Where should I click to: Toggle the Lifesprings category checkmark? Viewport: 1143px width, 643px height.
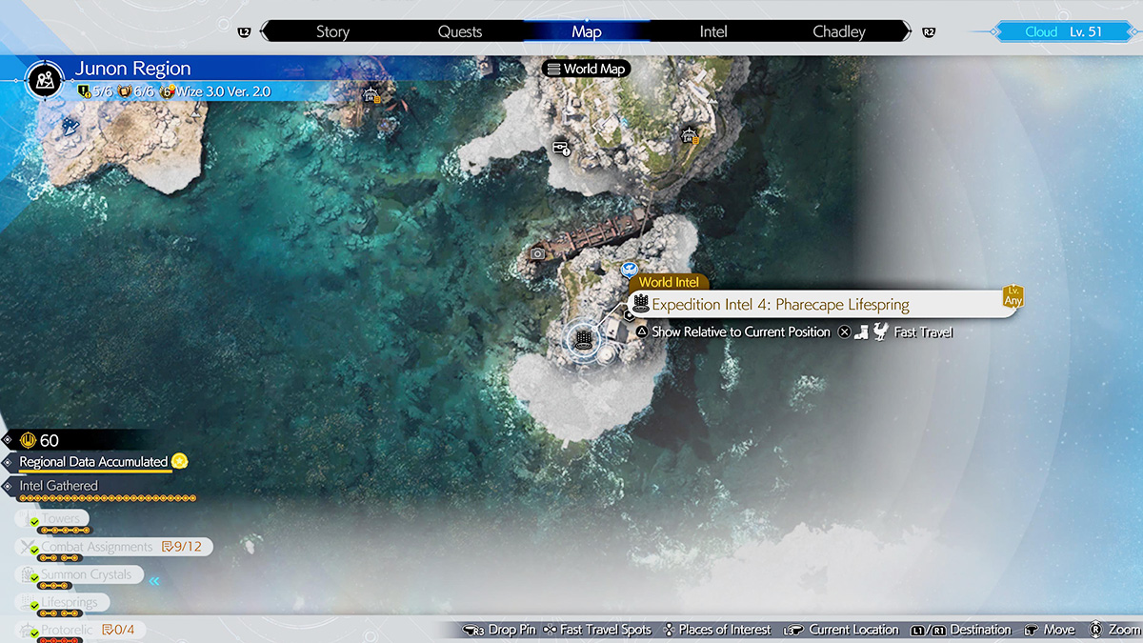tap(35, 606)
